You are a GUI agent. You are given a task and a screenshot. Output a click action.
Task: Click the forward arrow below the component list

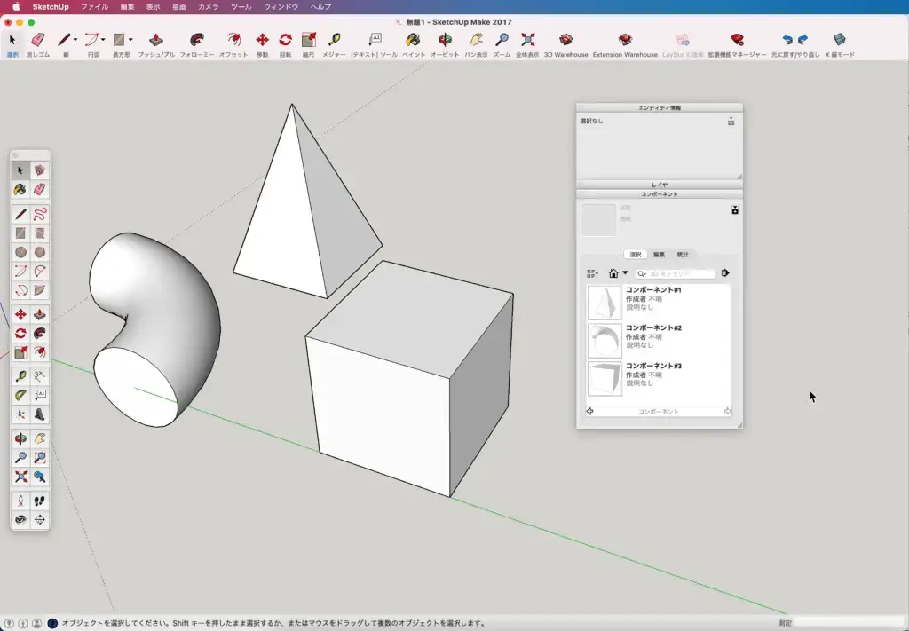pyautogui.click(x=728, y=412)
